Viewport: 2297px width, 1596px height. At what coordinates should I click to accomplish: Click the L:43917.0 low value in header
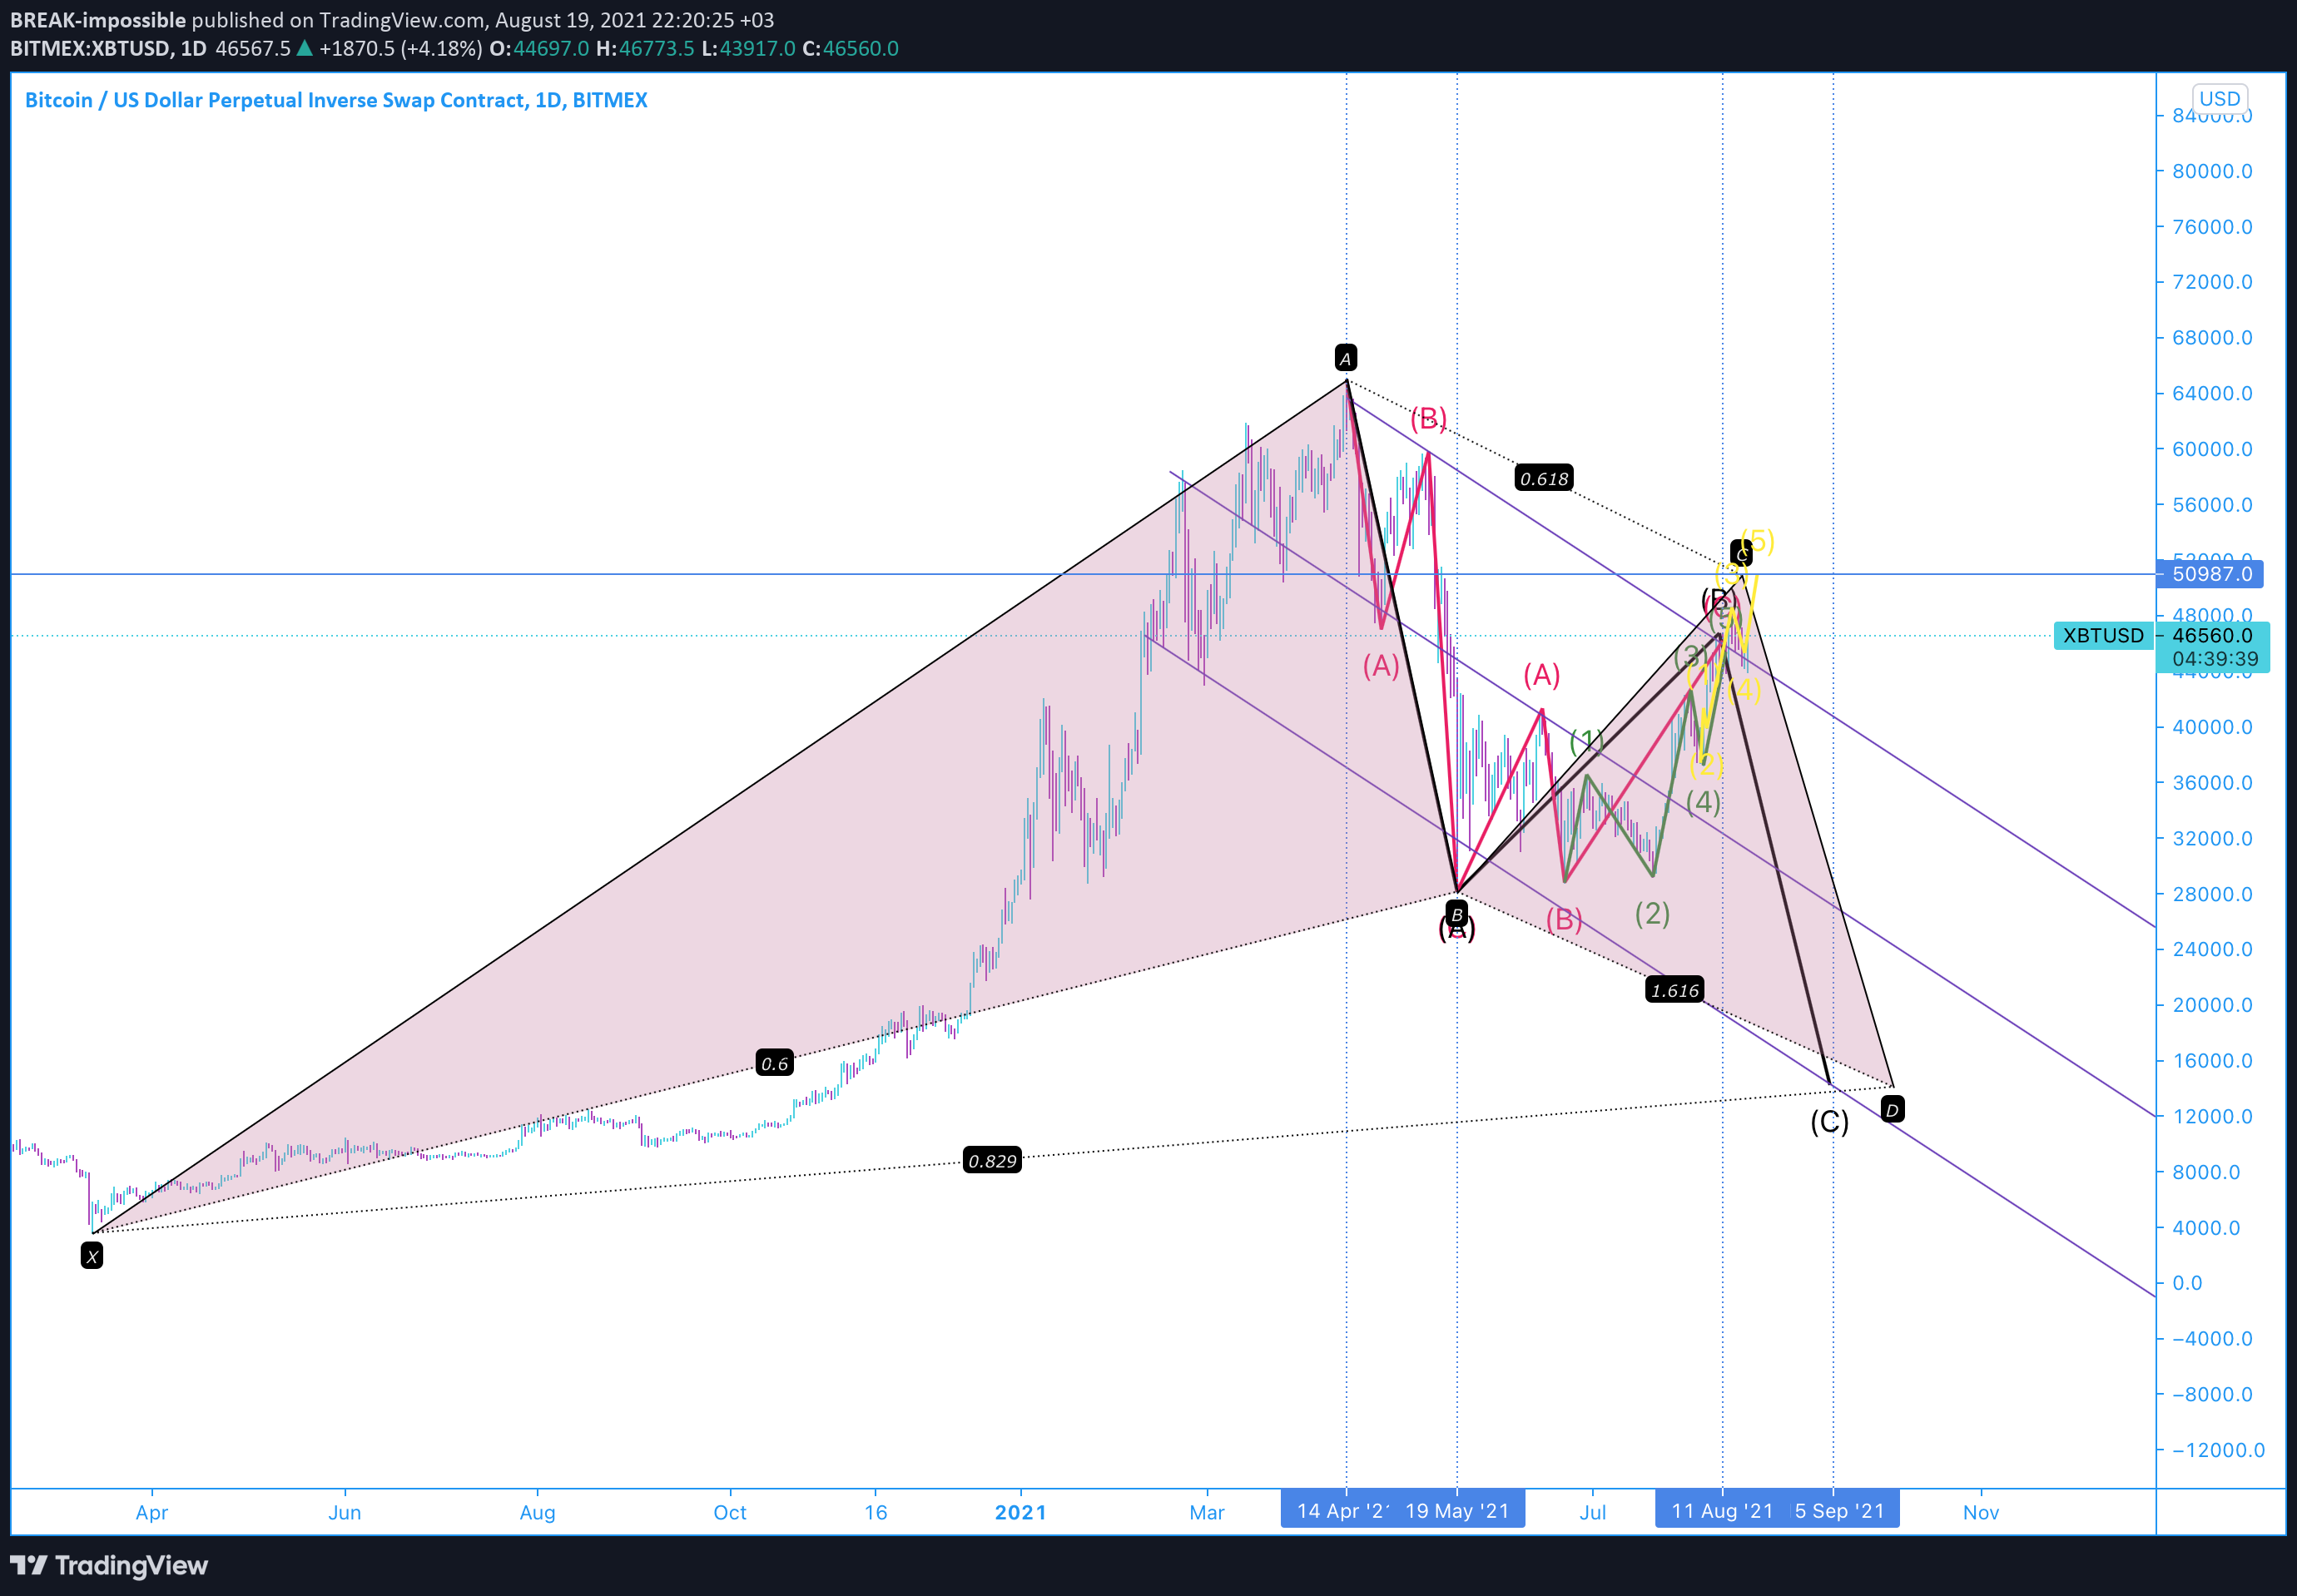(749, 48)
